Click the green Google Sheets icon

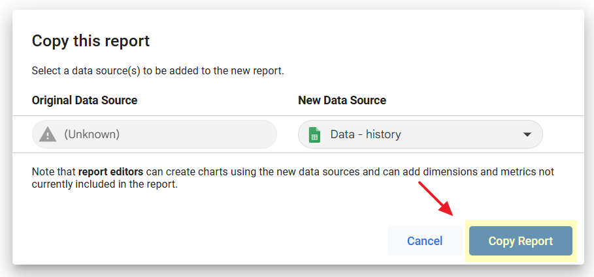click(x=314, y=135)
